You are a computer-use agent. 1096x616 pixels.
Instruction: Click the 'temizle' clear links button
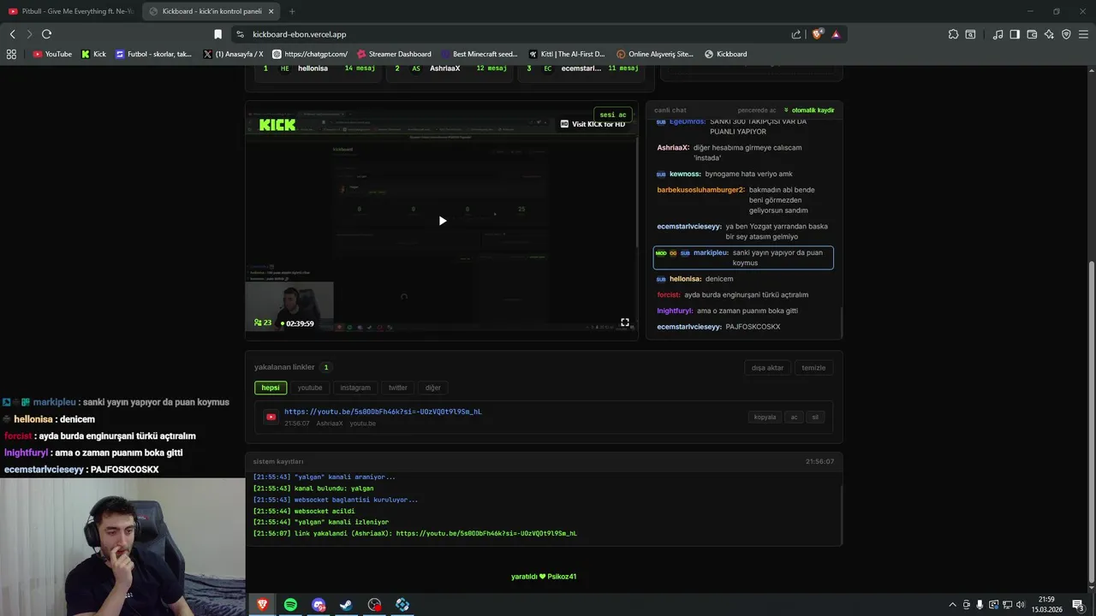tap(813, 368)
